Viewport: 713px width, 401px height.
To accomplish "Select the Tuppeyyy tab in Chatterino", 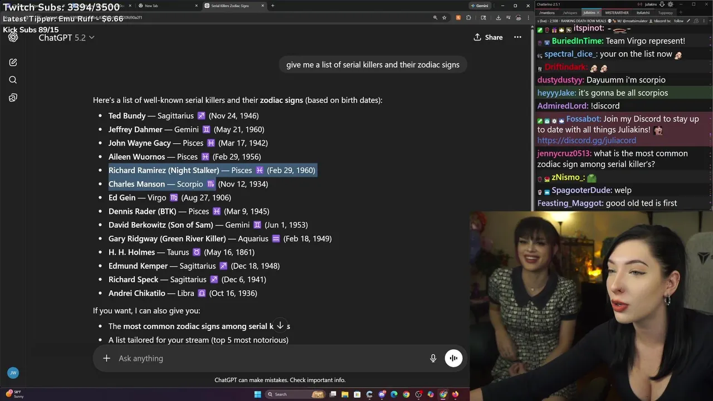I will point(665,13).
